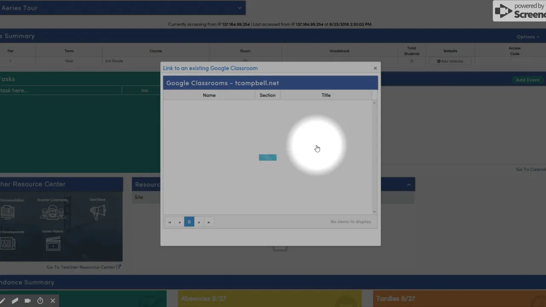This screenshot has height=307, width=546.
Task: Click the Gradebook column header
Action: coord(339,51)
